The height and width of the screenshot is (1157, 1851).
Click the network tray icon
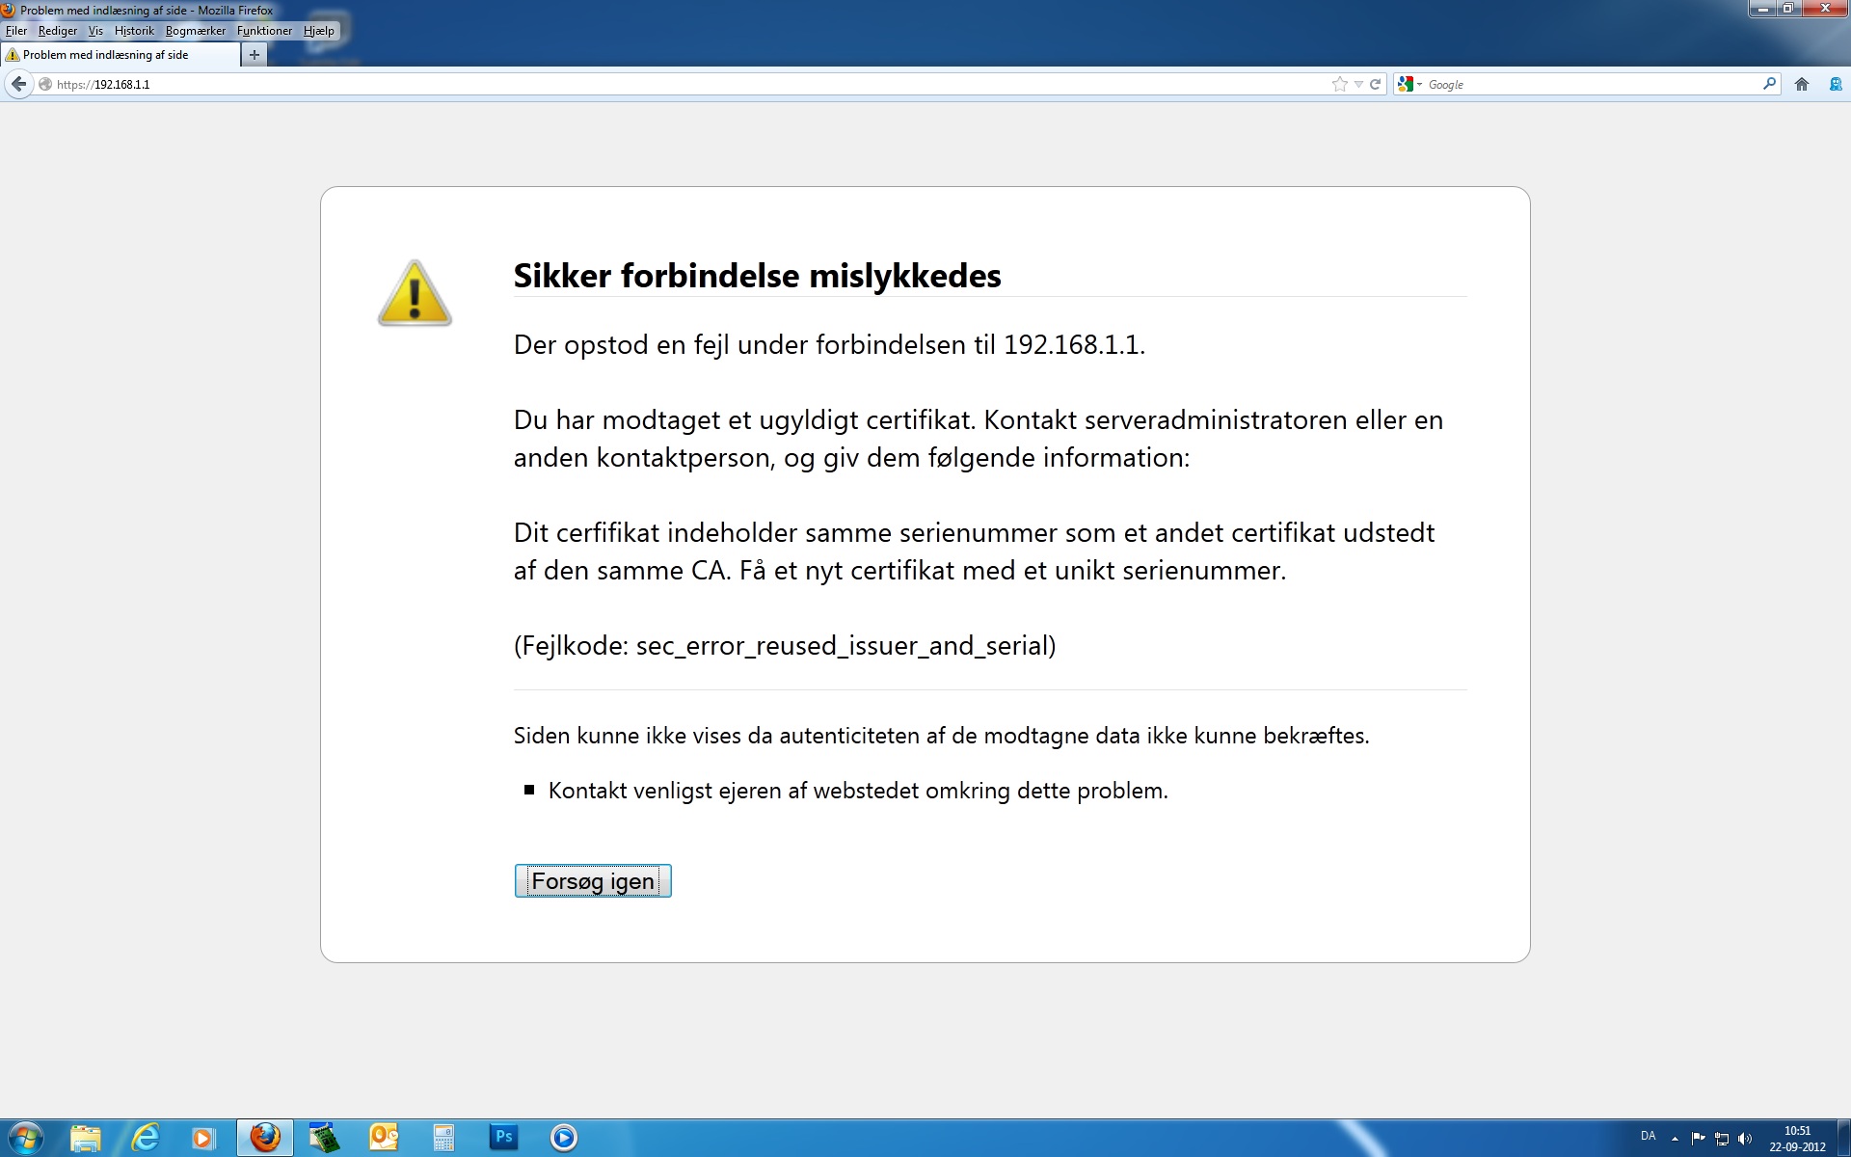click(x=1722, y=1139)
